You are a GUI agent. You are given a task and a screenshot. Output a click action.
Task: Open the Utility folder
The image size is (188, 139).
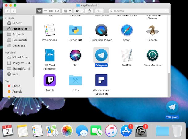tap(75, 80)
